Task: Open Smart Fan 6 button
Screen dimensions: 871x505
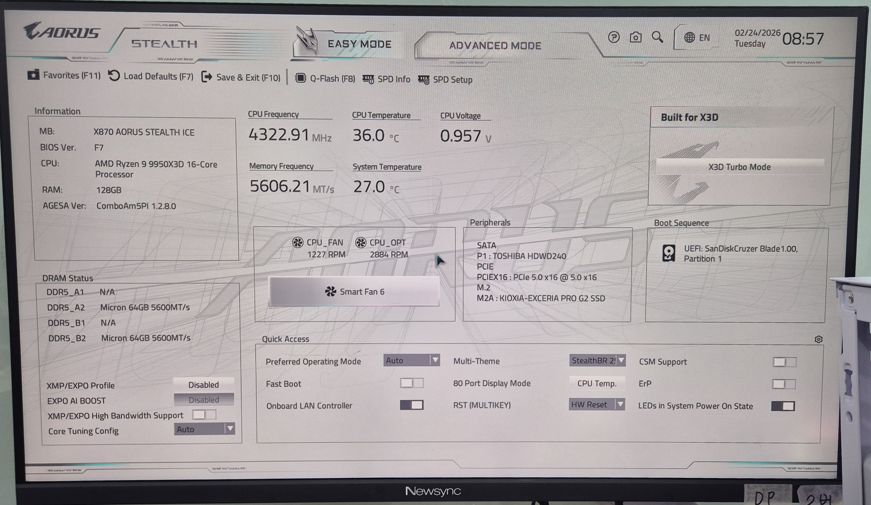Action: pos(354,292)
